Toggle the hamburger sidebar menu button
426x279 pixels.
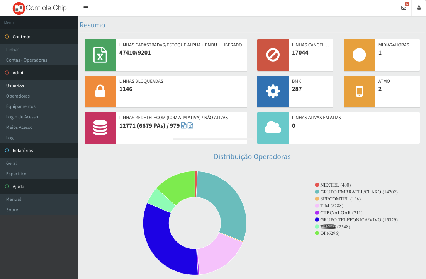[85, 8]
